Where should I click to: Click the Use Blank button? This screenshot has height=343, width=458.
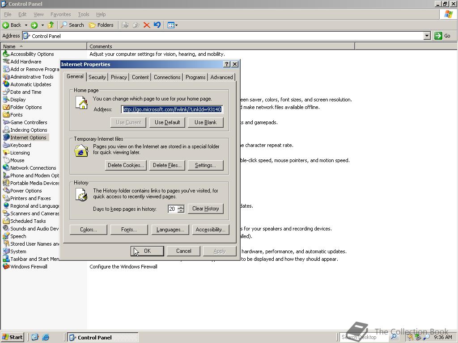click(205, 122)
